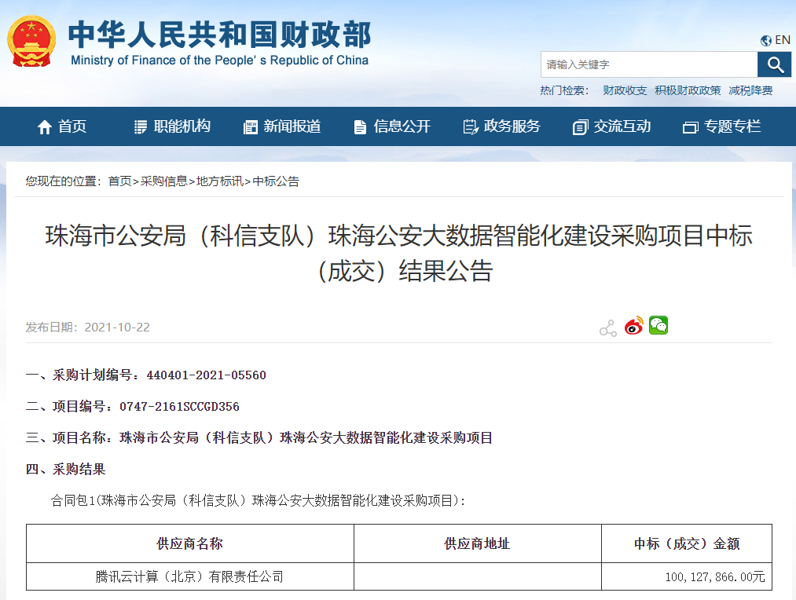Click the magnifier search button
Viewport: 796px width, 600px height.
coord(774,64)
